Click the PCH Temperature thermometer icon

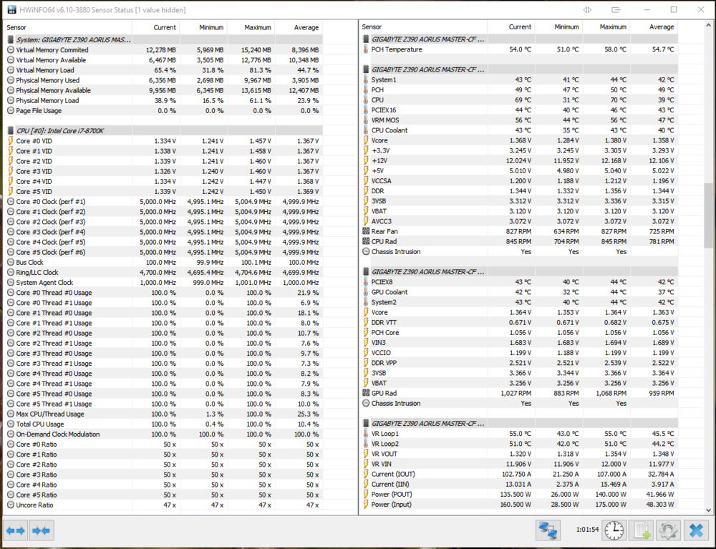tap(366, 49)
